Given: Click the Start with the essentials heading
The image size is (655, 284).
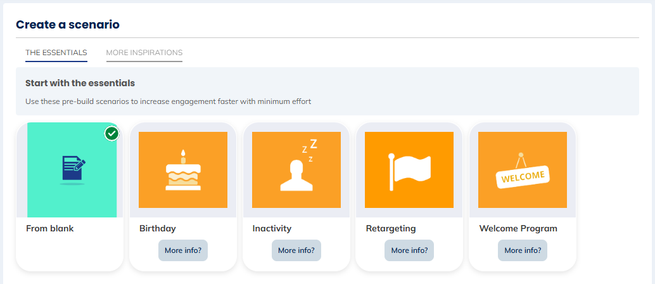Looking at the screenshot, I should coord(80,83).
